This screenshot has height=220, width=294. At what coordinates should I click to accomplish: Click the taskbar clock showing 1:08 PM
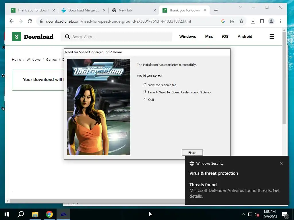tap(269, 214)
